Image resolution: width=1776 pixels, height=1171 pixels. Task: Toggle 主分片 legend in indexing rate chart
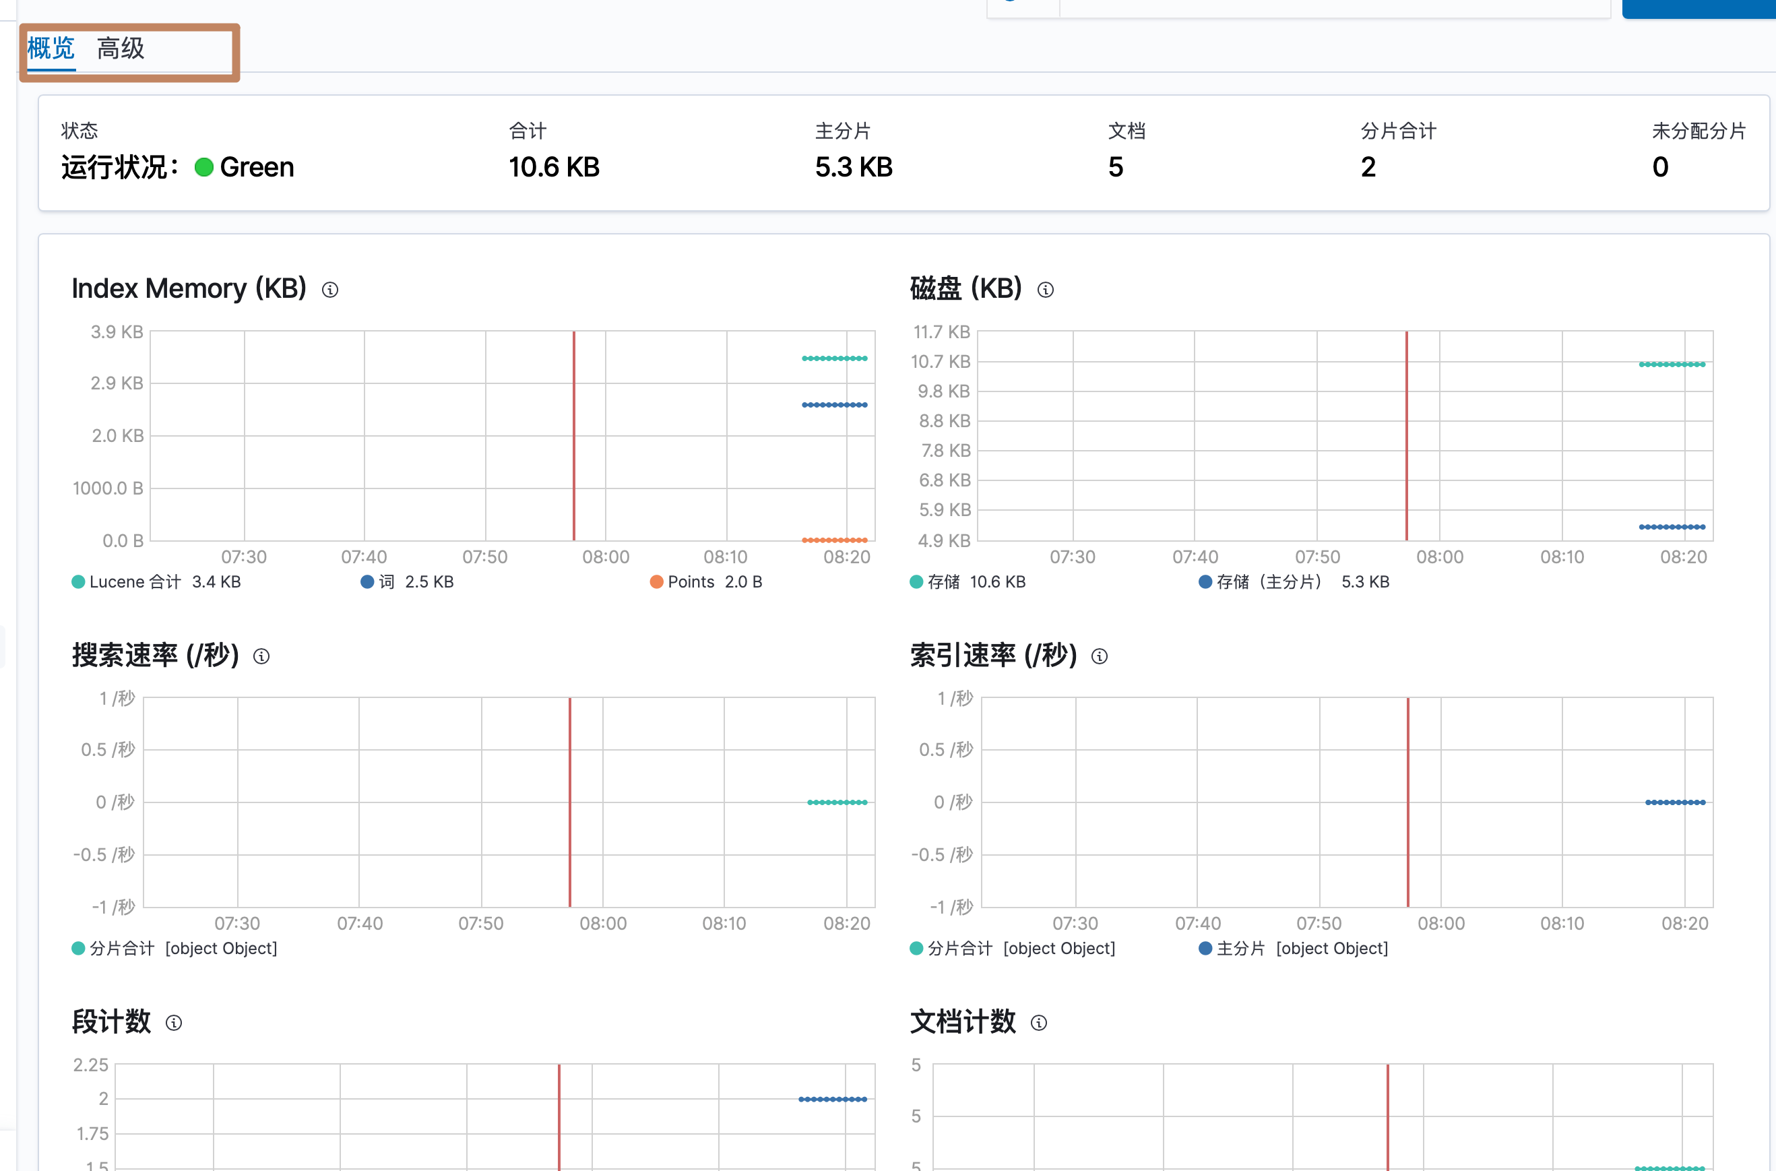1240,949
